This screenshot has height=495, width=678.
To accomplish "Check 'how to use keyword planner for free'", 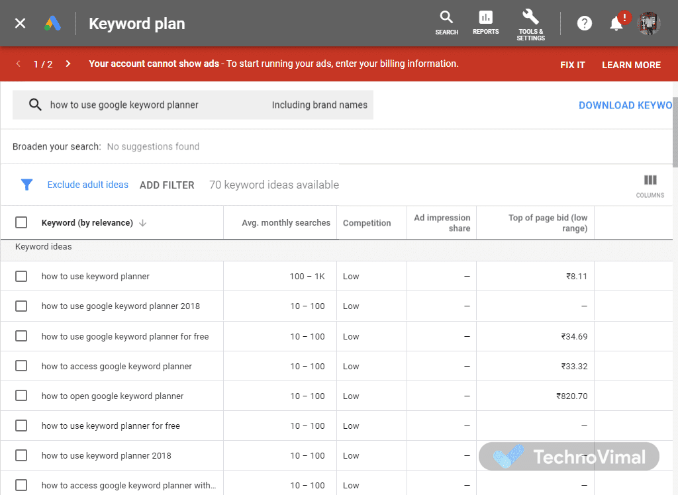I will (x=21, y=426).
